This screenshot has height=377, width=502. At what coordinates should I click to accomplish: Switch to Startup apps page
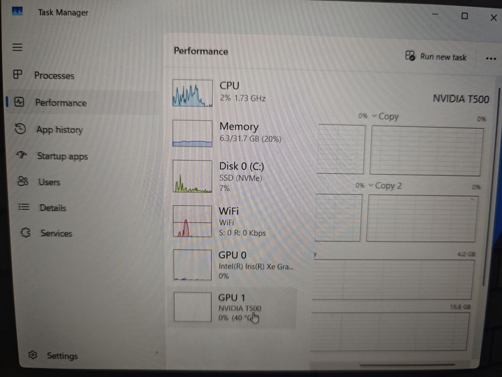[62, 156]
